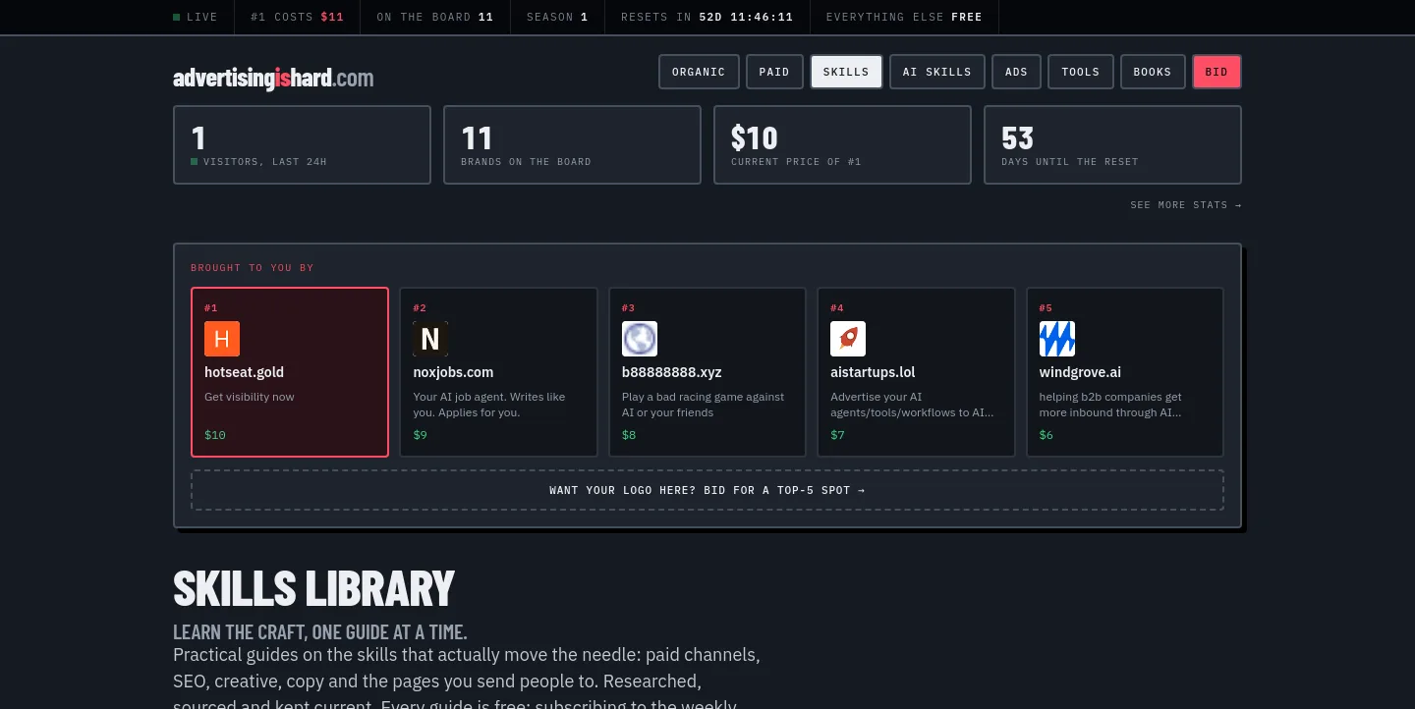This screenshot has width=1415, height=709.
Task: Open the Books tab
Action: pyautogui.click(x=1153, y=72)
